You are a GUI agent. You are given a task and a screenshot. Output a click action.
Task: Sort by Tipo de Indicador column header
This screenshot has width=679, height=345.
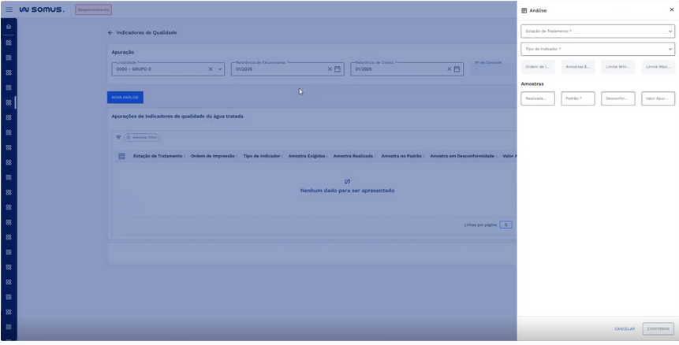263,156
